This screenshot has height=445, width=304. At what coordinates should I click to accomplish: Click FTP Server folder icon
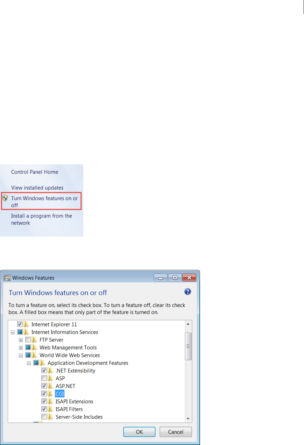point(34,340)
